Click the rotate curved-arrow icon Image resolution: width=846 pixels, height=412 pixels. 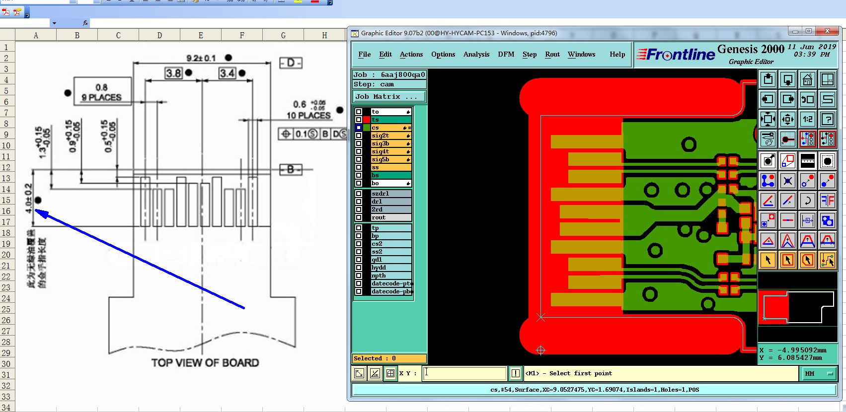[x=807, y=201]
